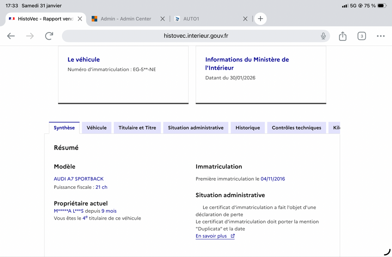Viewport: 392px width, 257px height.
Task: Open the share sheet icon
Action: [343, 36]
